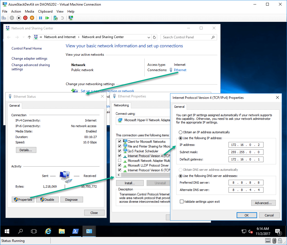The image size is (287, 245).
Task: Click Disable in Ethernet Status
Action: coord(47,200)
